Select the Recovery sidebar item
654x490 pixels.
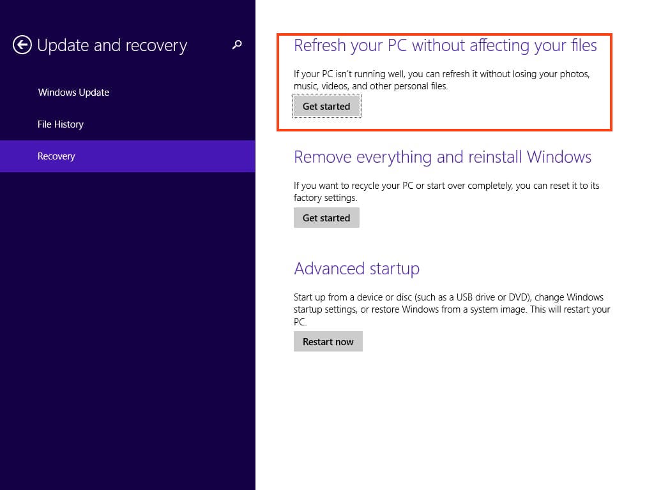coord(56,156)
